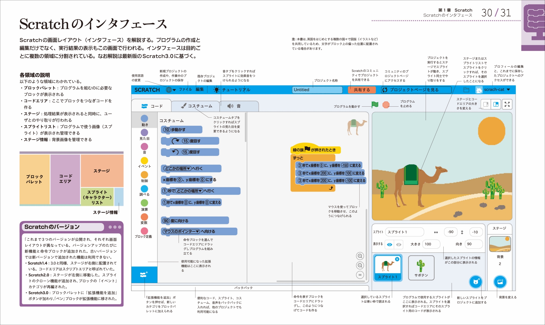
Task: Enter fullscreen stage mode
Action: pyautogui.click(x=507, y=104)
